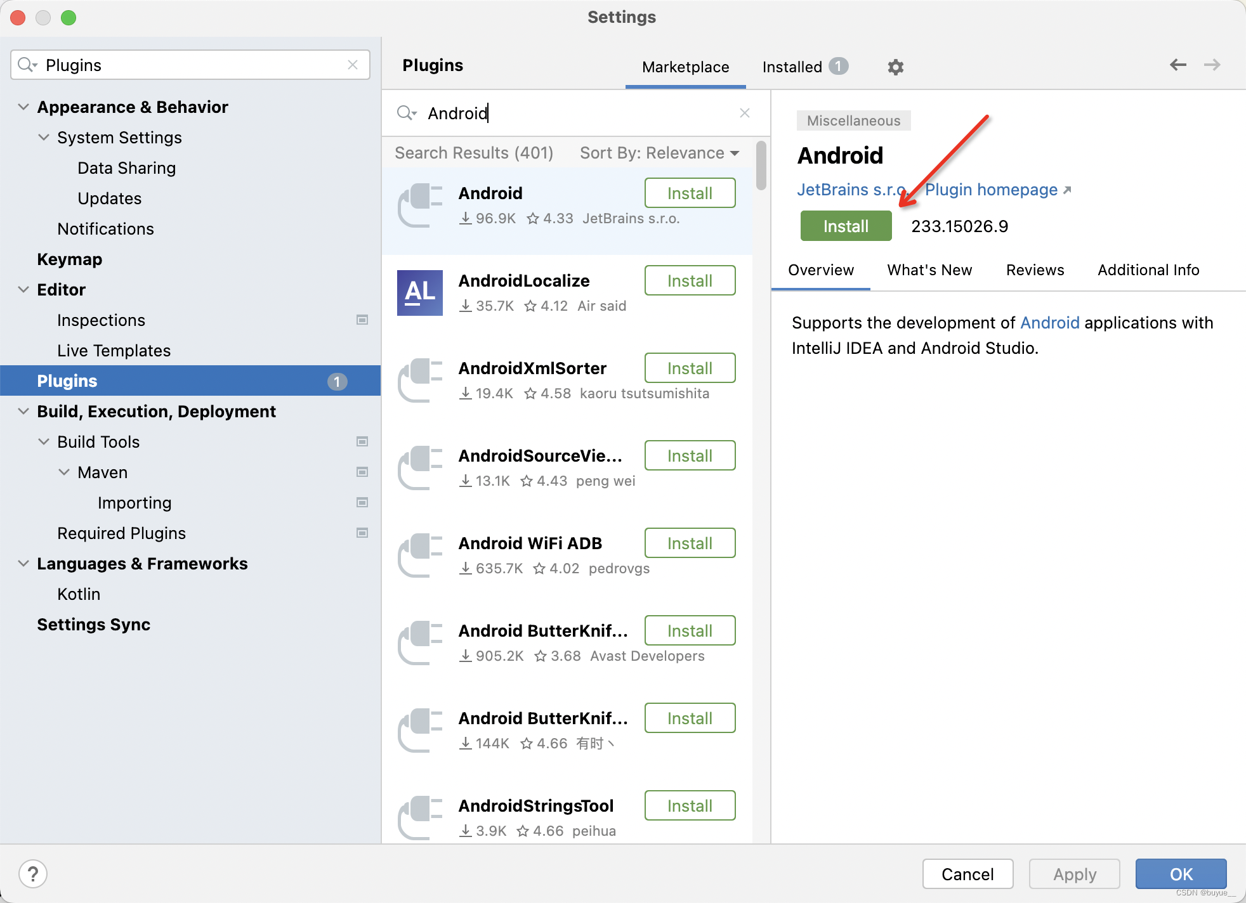Viewport: 1246px width, 903px height.
Task: Click the plugin list vertical scrollbar
Action: (761, 166)
